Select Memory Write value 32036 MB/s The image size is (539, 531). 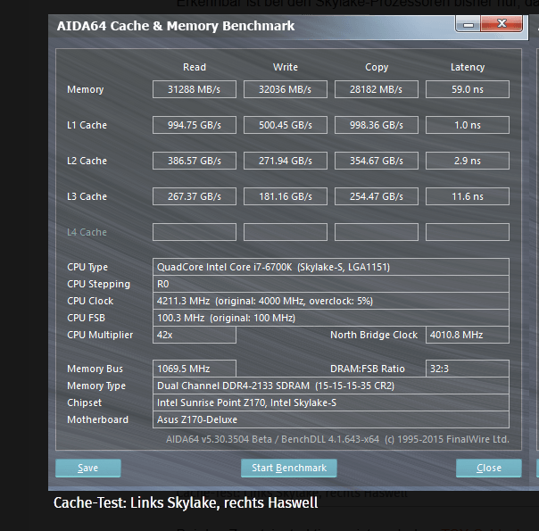coord(286,89)
